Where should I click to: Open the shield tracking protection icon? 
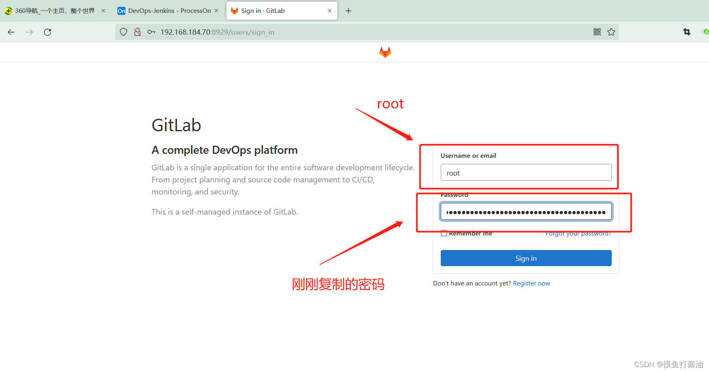coord(123,32)
